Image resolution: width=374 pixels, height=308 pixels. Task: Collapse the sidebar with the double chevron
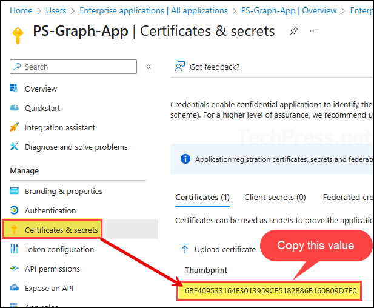(149, 67)
